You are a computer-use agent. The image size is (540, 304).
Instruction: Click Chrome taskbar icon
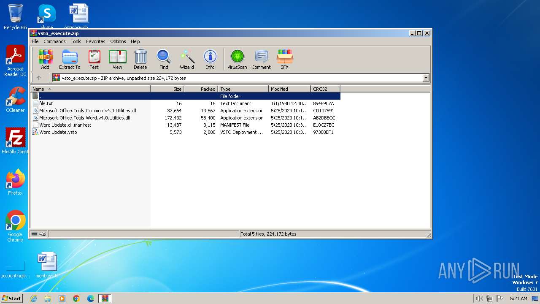pyautogui.click(x=76, y=299)
